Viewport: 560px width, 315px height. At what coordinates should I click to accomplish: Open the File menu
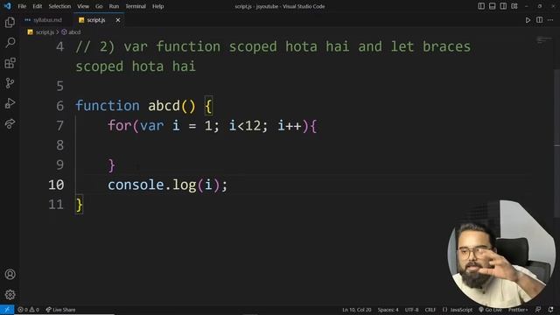(22, 6)
